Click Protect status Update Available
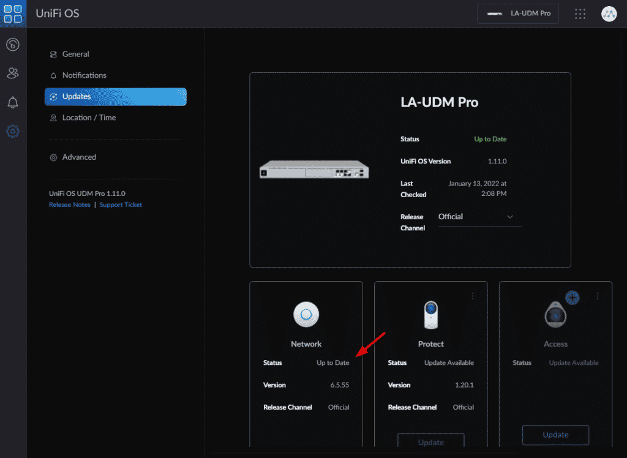 pos(449,363)
